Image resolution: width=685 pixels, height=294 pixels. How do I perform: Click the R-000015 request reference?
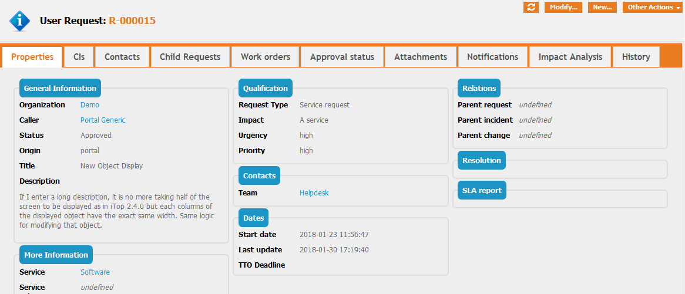pos(132,21)
